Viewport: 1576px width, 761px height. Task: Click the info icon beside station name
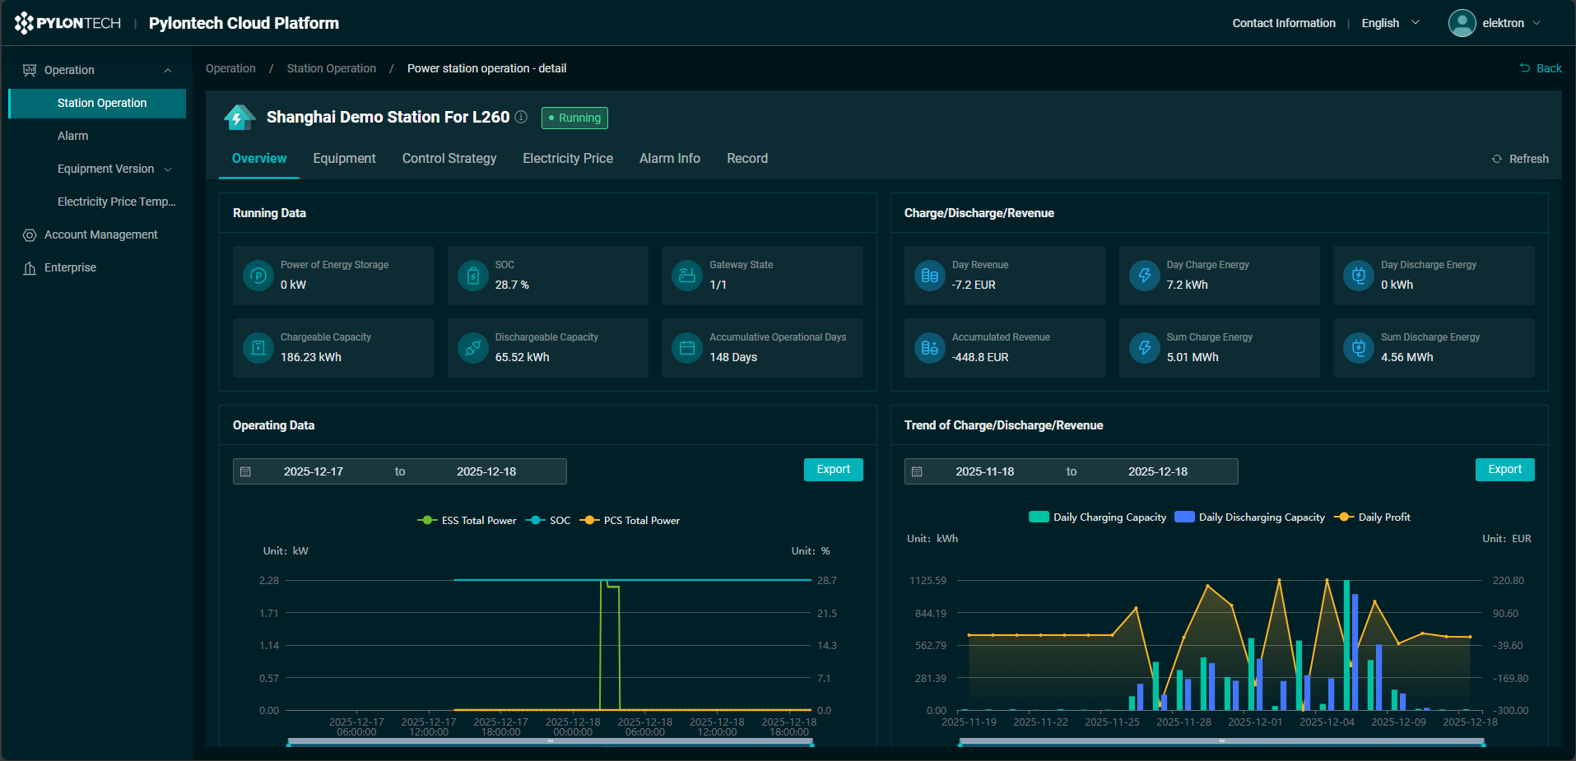point(521,117)
